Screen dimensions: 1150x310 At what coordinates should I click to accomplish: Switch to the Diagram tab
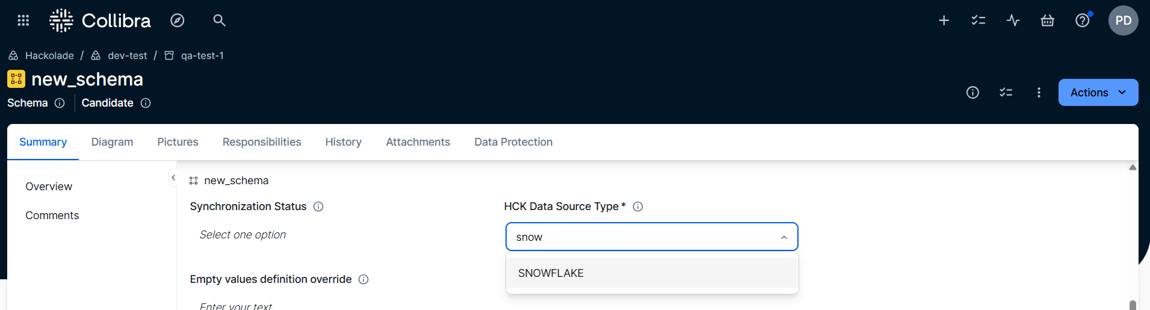pos(112,142)
